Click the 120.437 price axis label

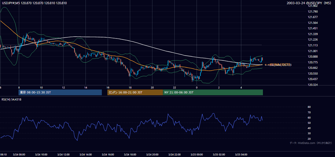(x=313, y=79)
